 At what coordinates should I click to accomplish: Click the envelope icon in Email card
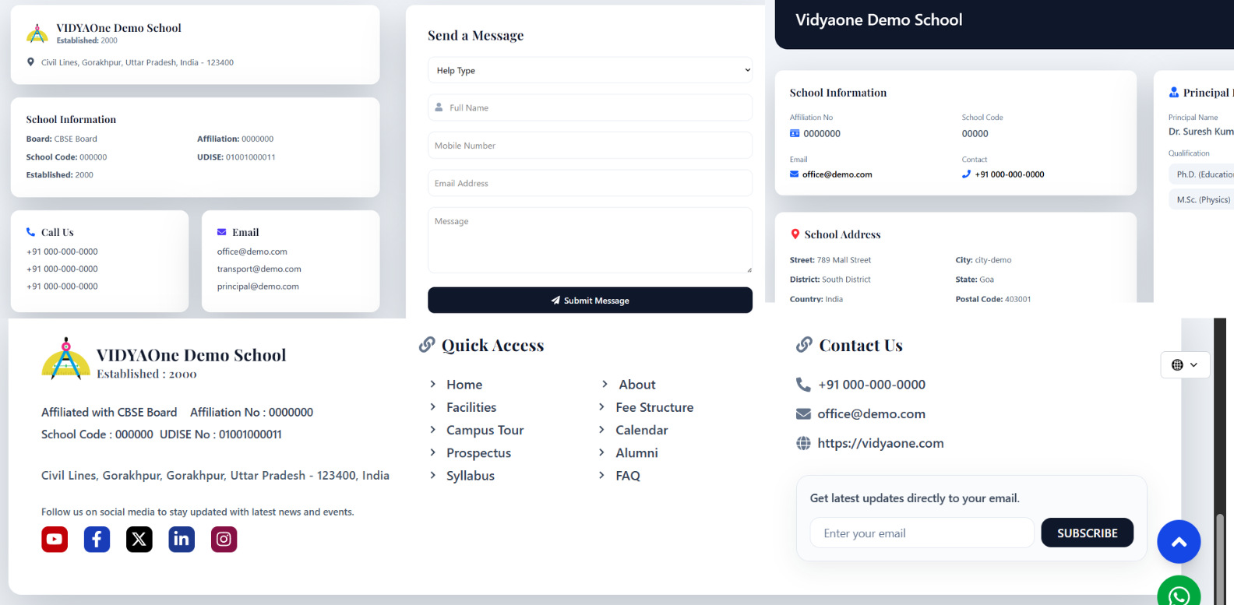[x=221, y=232]
